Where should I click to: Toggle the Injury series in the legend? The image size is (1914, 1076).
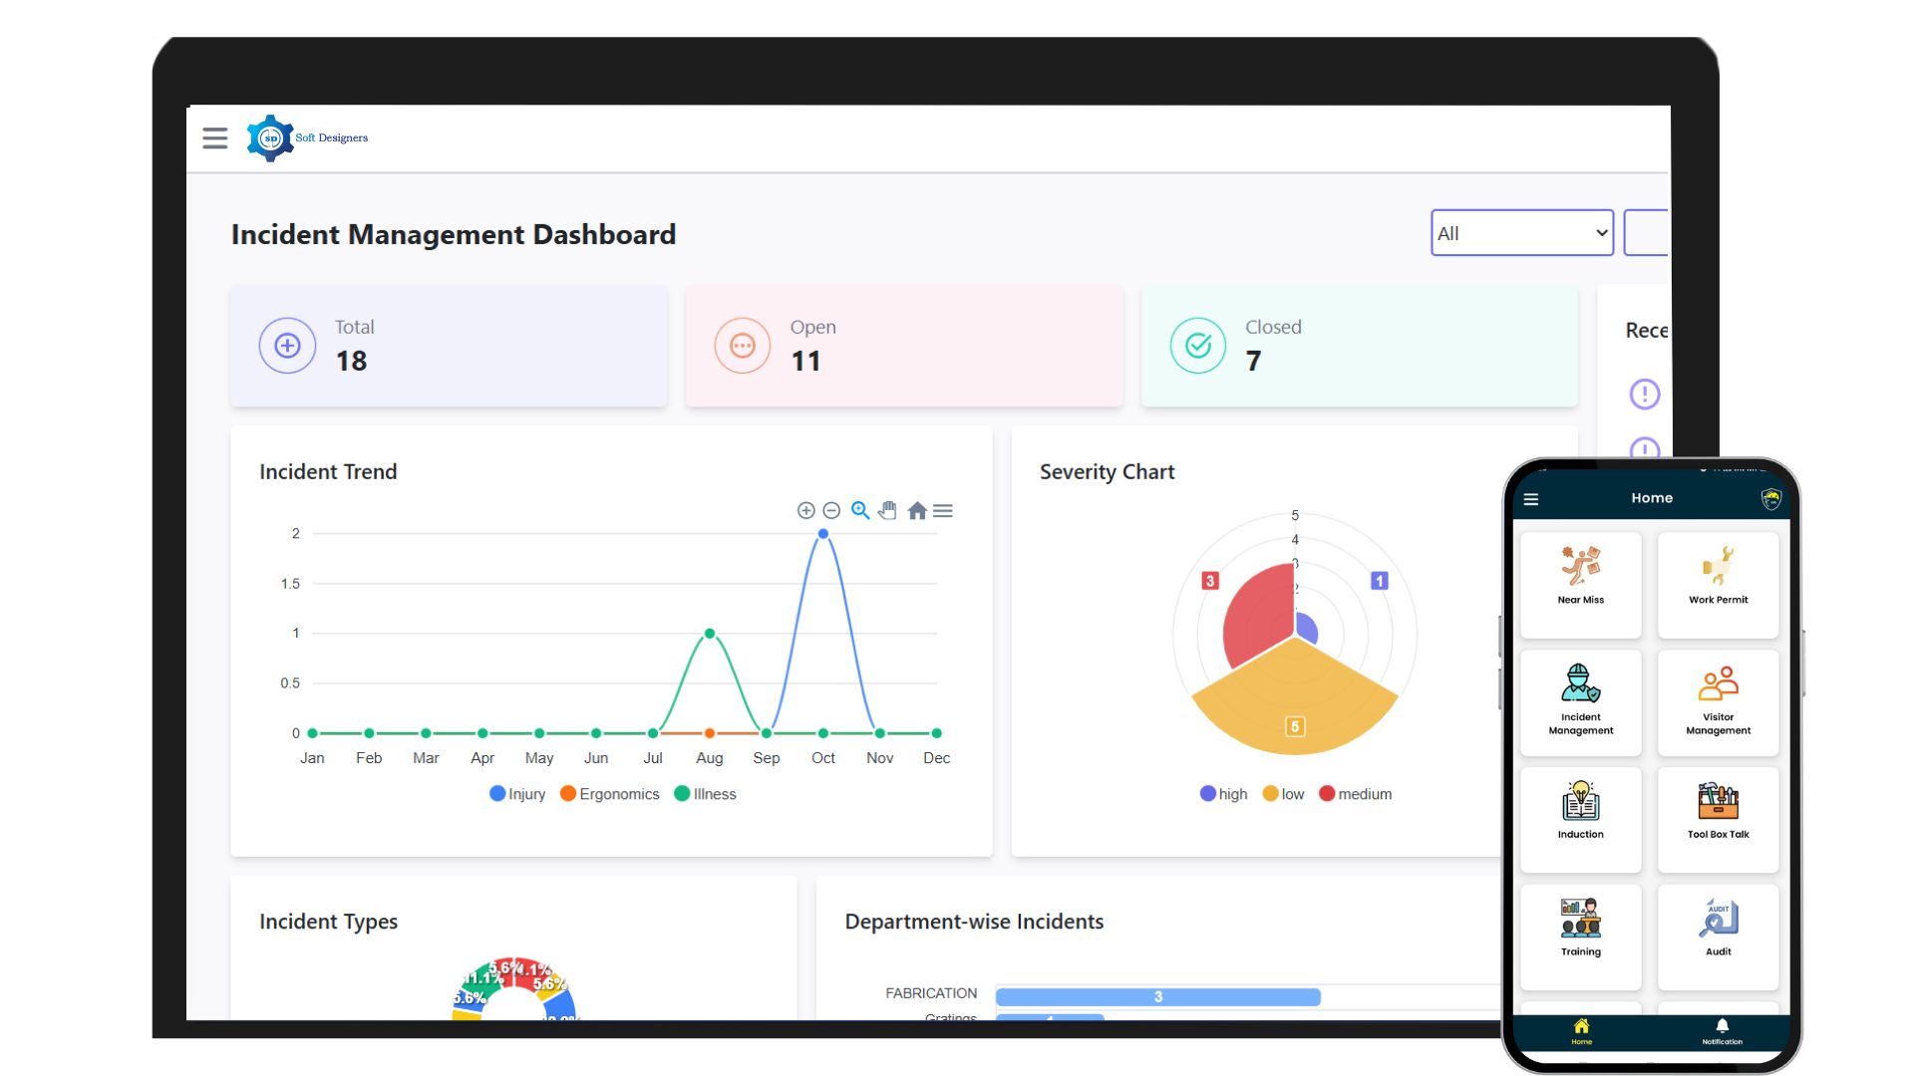pyautogui.click(x=517, y=794)
